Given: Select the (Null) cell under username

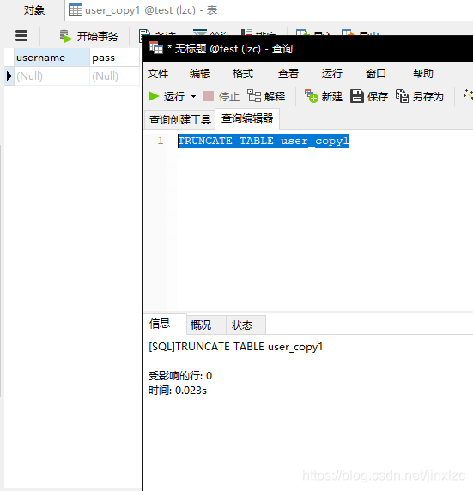Looking at the screenshot, I should click(x=52, y=76).
